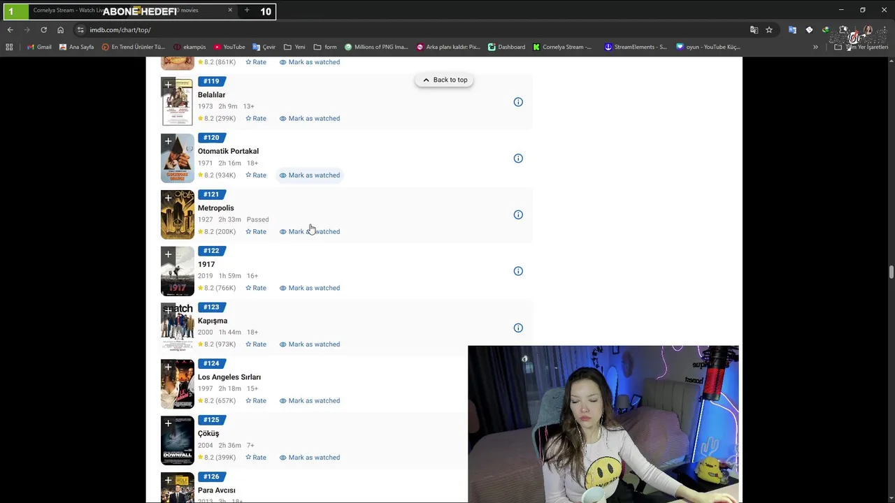This screenshot has height=503, width=895.
Task: Open the Otomatik Portakal title link
Action: [228, 152]
